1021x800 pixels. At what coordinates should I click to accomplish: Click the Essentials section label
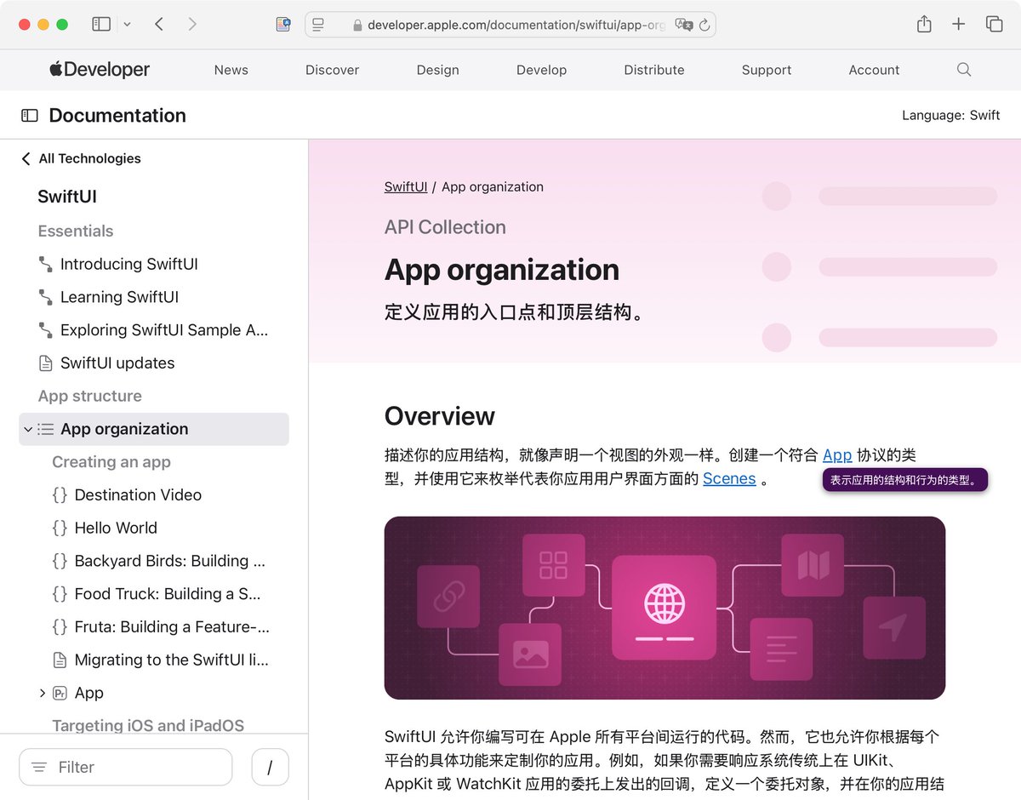(x=76, y=231)
